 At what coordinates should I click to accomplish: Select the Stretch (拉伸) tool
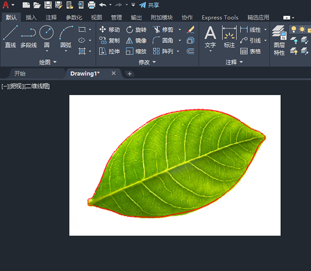tap(109, 51)
